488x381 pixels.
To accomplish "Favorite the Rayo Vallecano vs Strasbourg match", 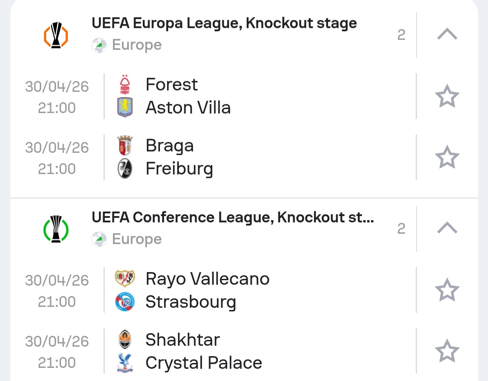I will tap(447, 290).
